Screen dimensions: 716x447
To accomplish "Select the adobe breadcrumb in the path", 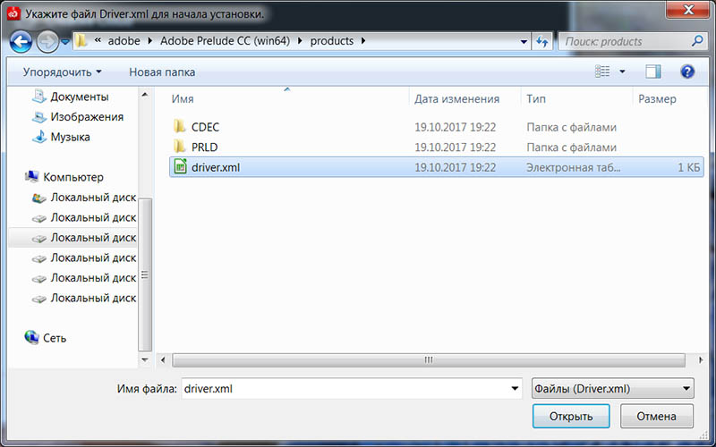I will coord(124,41).
